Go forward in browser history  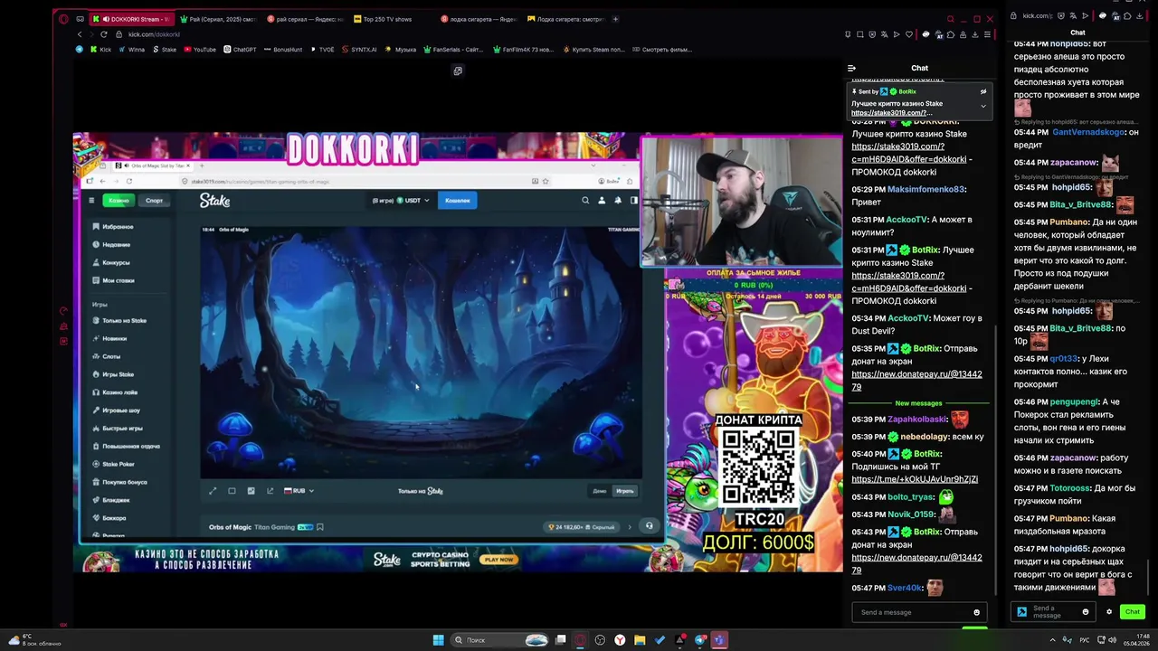tap(91, 34)
